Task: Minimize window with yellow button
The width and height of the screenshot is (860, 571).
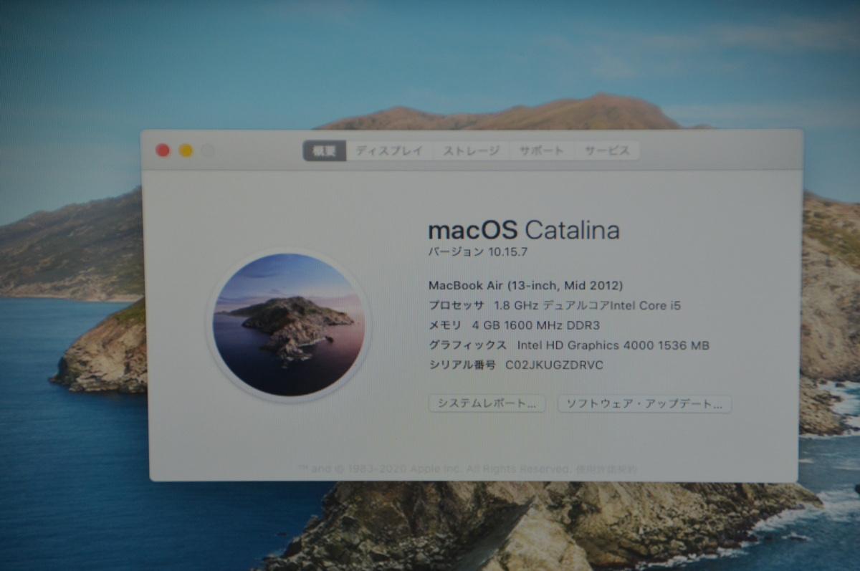Action: tap(186, 150)
